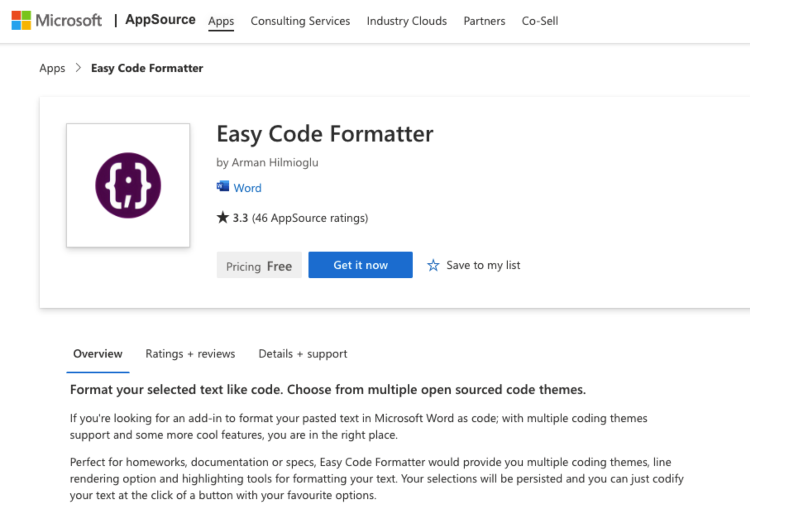
Task: Click the Word application icon
Action: click(x=222, y=187)
